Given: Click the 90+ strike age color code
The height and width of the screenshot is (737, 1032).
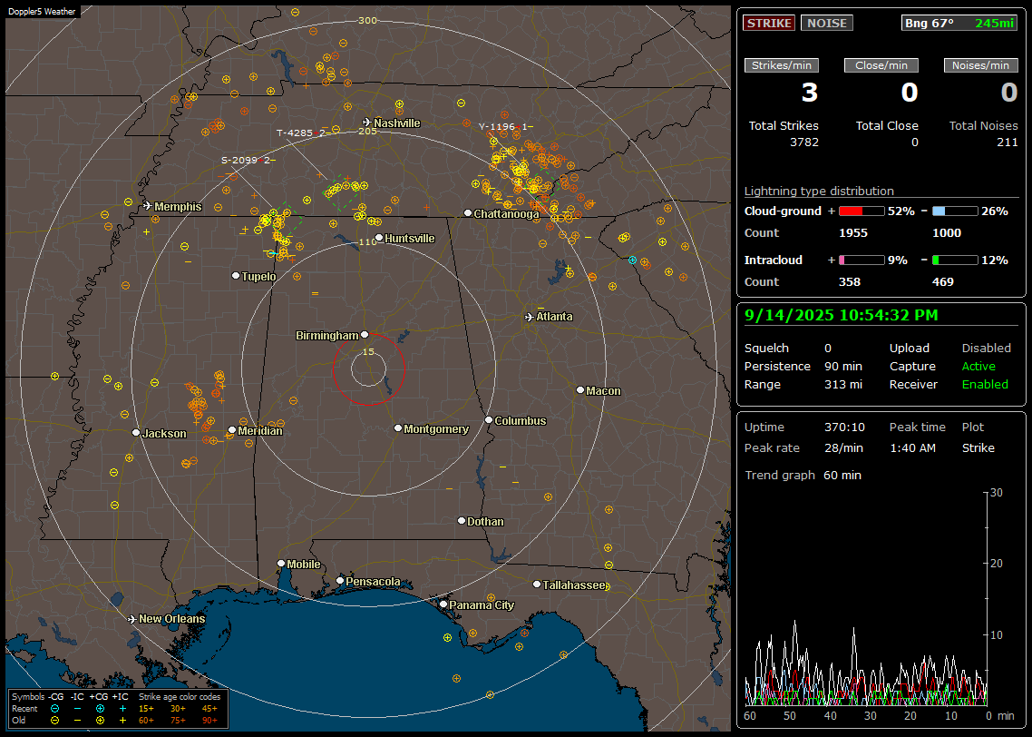Looking at the screenshot, I should (209, 721).
